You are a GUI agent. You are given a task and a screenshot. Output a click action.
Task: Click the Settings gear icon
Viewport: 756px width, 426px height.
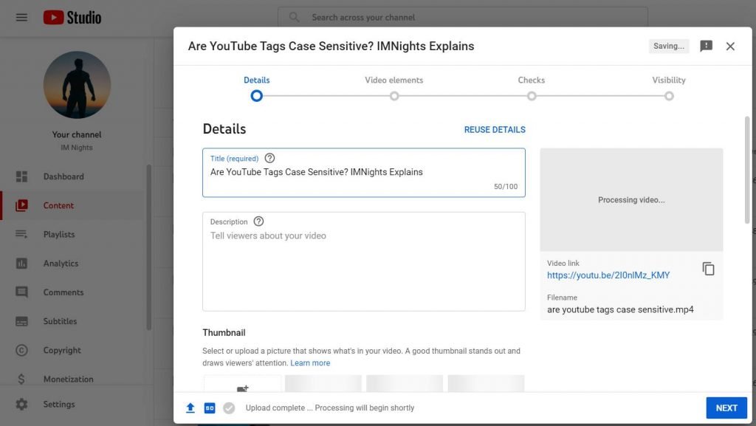[x=21, y=404]
